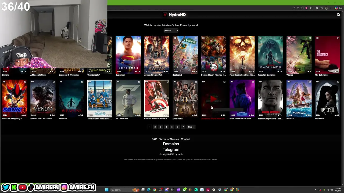Go to page 2 of movies
This screenshot has height=193, width=344.
155,127
